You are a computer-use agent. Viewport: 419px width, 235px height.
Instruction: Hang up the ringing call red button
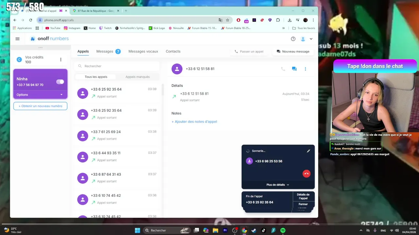(x=306, y=174)
